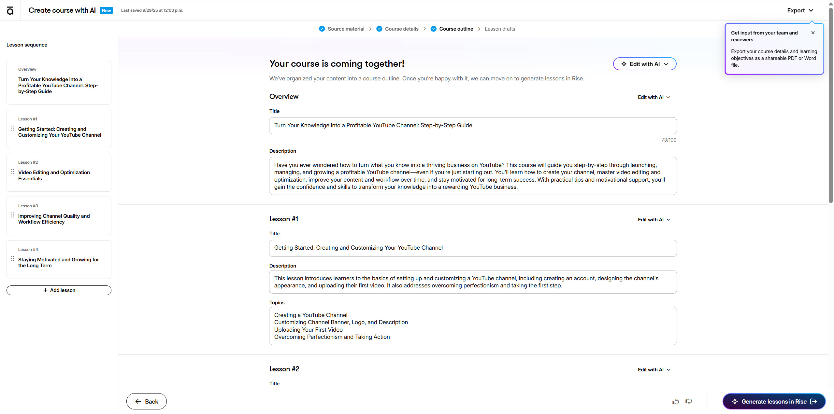Screen dimensions: 834x414
Task: Open the Export dropdown menu
Action: pos(800,10)
